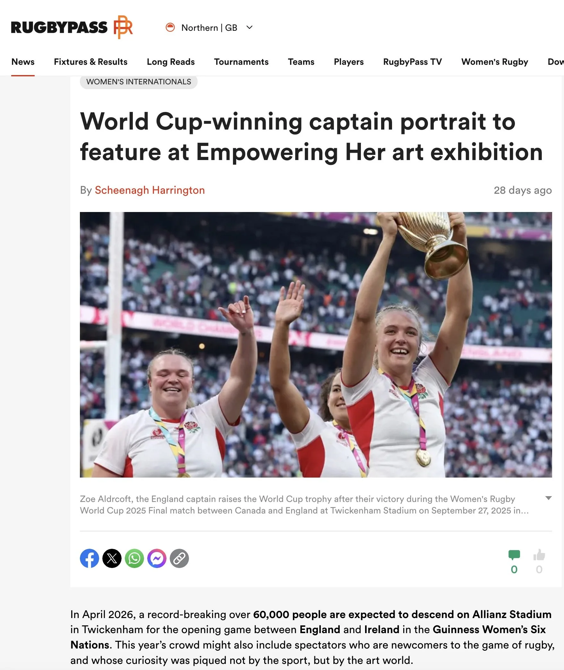Open author Scheenagh Harrington's page

point(150,190)
